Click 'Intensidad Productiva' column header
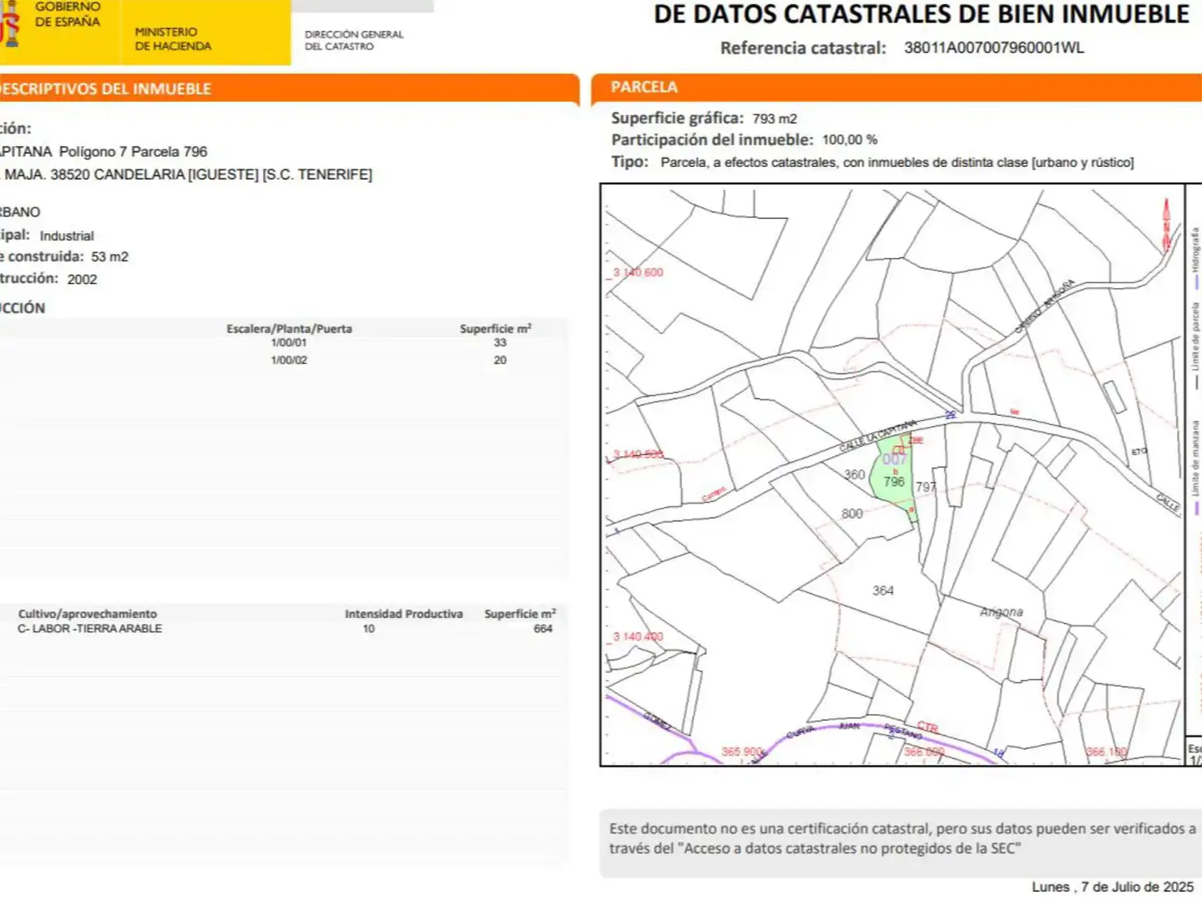Image resolution: width=1202 pixels, height=902 pixels. [404, 614]
